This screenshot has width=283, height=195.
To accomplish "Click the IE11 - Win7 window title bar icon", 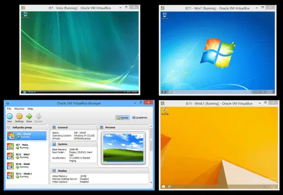I will click(162, 8).
